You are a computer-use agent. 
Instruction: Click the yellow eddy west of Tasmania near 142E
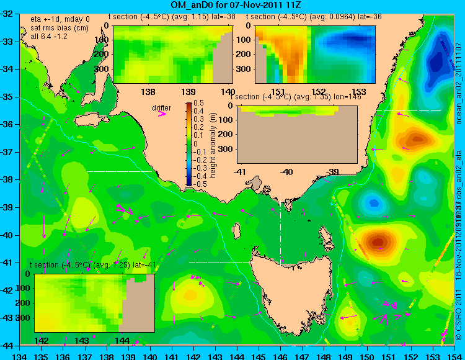pos(189,295)
